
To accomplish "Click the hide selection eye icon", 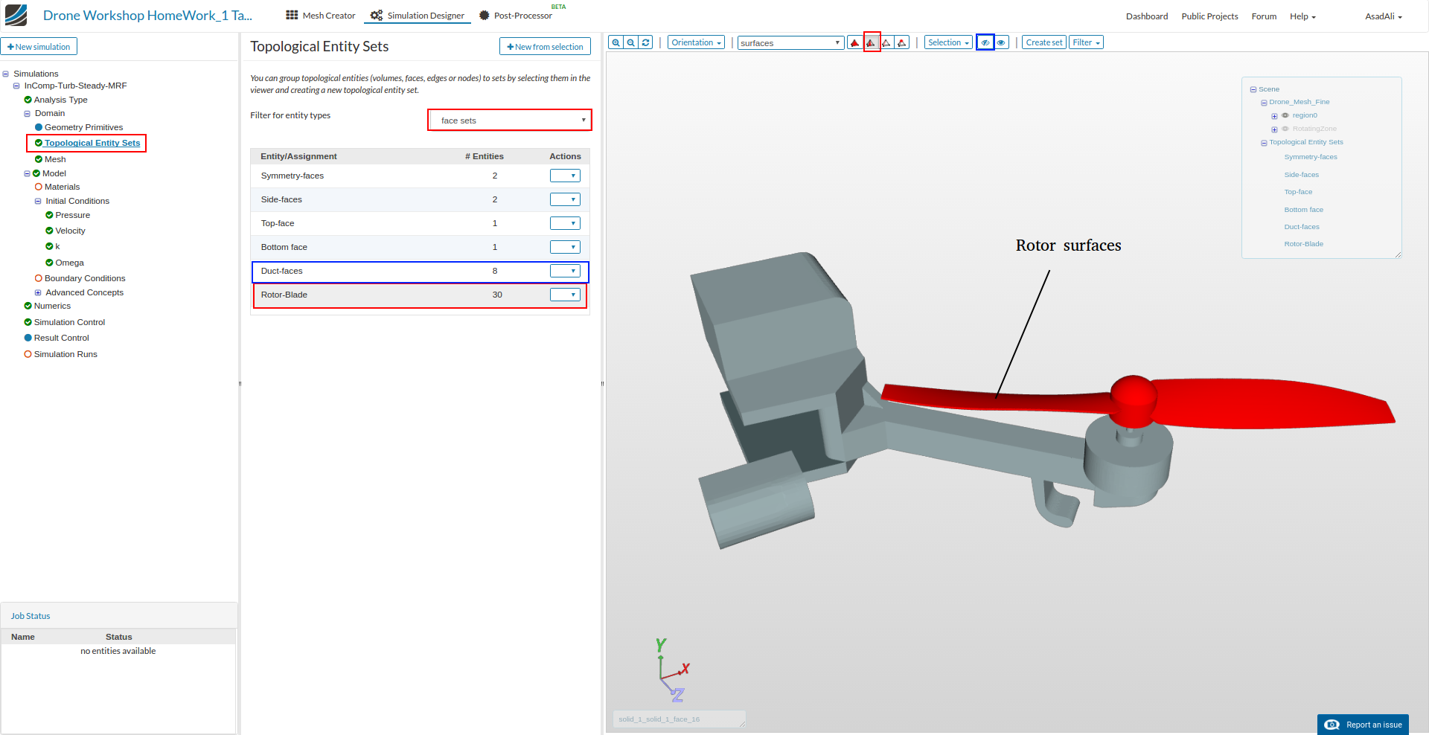I will pyautogui.click(x=985, y=42).
